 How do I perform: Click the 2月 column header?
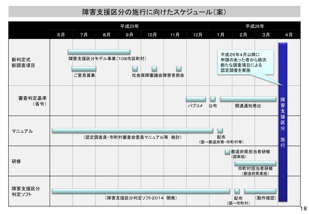[x=243, y=35]
